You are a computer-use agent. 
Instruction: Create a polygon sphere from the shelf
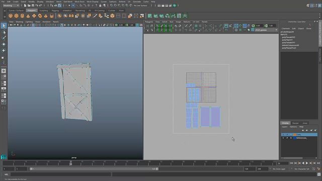11,16
